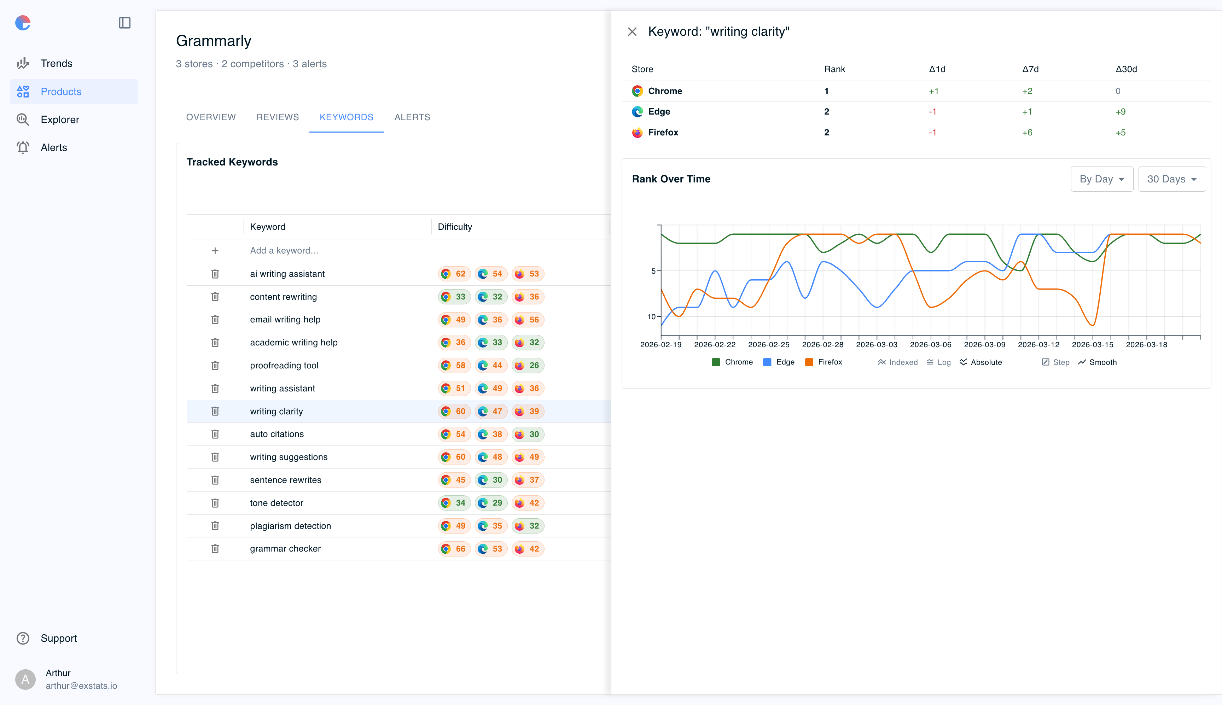This screenshot has height=705, width=1222.
Task: Delete the 'ai writing assistant' keyword
Action: point(215,274)
